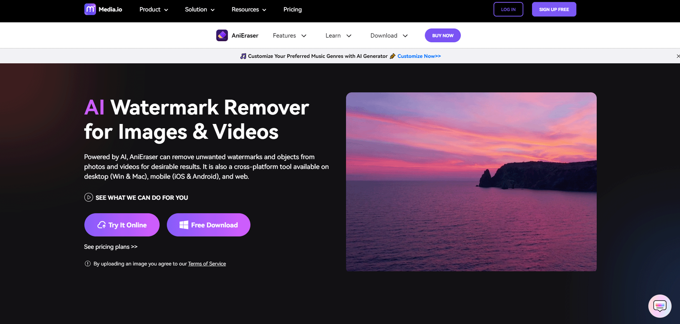Expand the Features chevron
680x324 pixels.
pyautogui.click(x=304, y=36)
